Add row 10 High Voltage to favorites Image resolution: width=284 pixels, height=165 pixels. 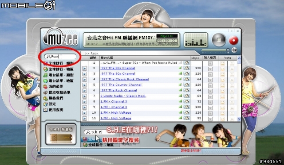point(210,114)
